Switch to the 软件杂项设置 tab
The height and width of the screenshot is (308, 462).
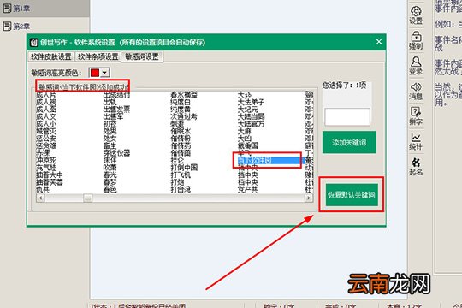(x=98, y=56)
